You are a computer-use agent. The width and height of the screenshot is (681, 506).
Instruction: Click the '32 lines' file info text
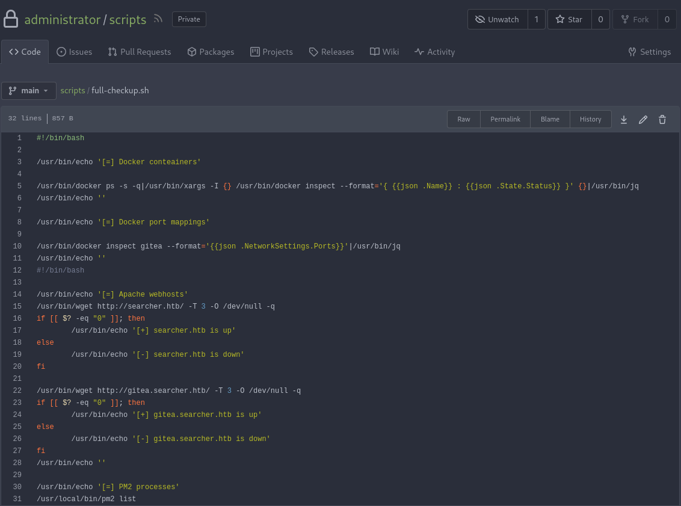pos(25,118)
